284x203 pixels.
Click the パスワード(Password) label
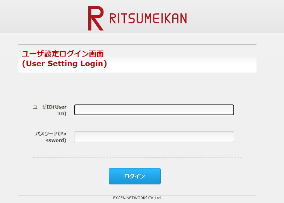pyautogui.click(x=51, y=137)
